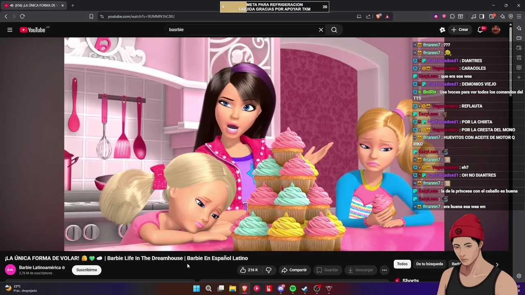
Task: Open Windows taskbar search
Action: tap(208, 288)
